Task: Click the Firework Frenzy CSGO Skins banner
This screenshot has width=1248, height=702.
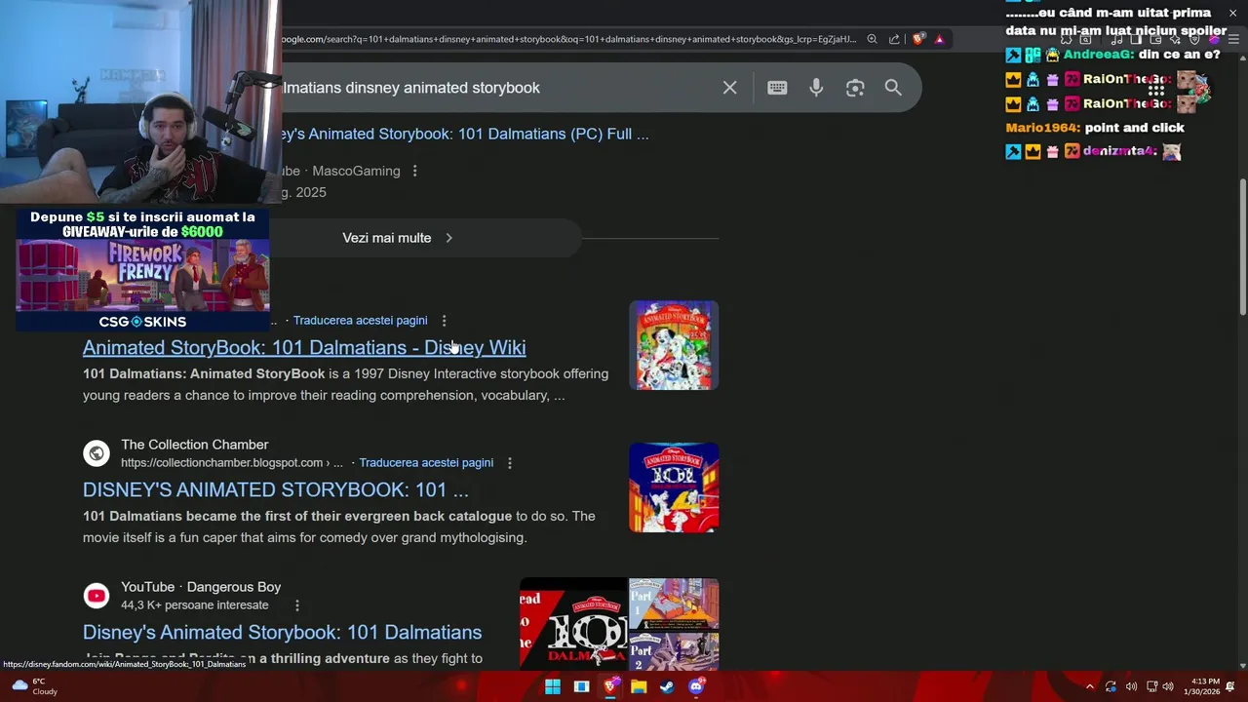Action: 142,270
